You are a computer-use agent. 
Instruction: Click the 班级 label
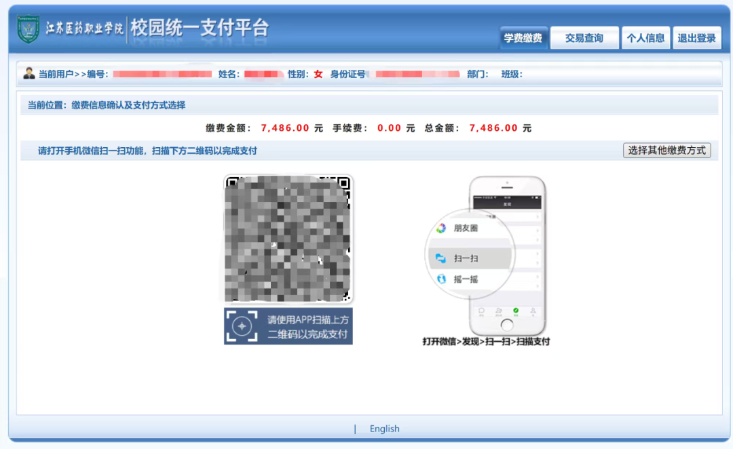(512, 74)
